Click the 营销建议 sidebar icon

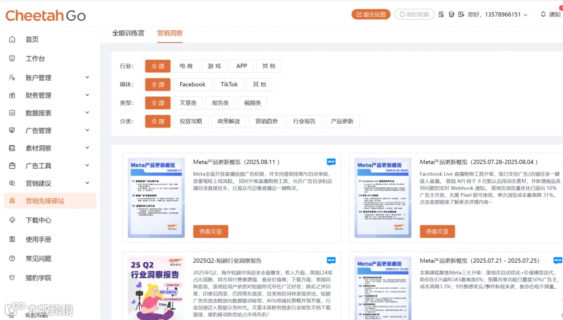[x=12, y=183]
